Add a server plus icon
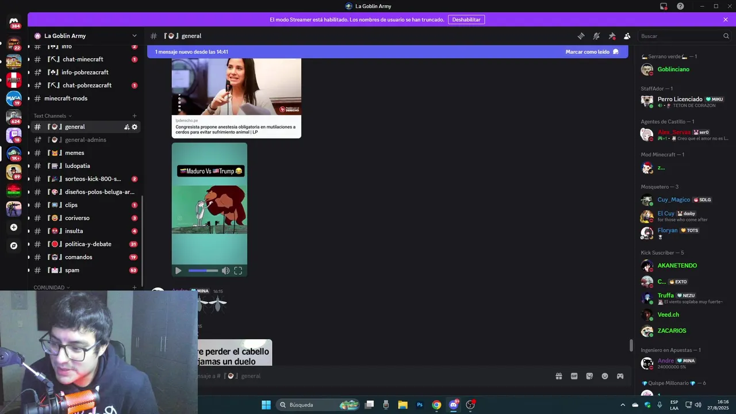The height and width of the screenshot is (414, 736). (x=14, y=227)
